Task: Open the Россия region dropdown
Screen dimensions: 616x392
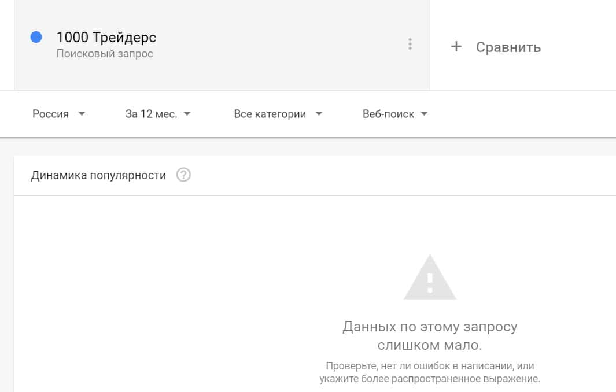Action: (58, 114)
